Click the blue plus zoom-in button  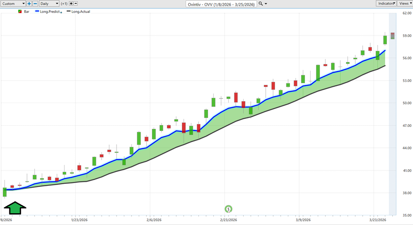29,4
